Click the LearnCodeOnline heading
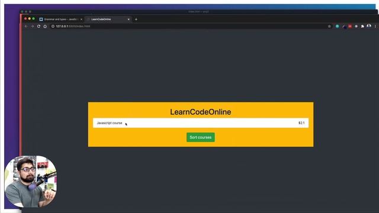 pos(200,112)
